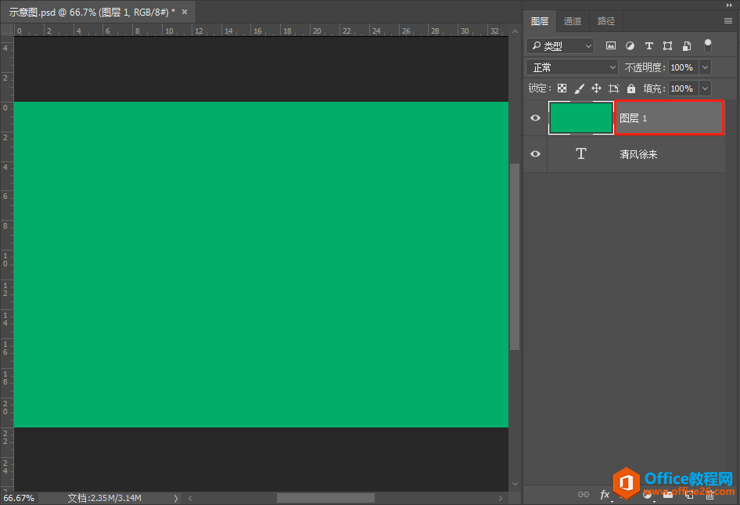Switch to the 通道 tab
Screen dimensions: 740x505
point(573,21)
